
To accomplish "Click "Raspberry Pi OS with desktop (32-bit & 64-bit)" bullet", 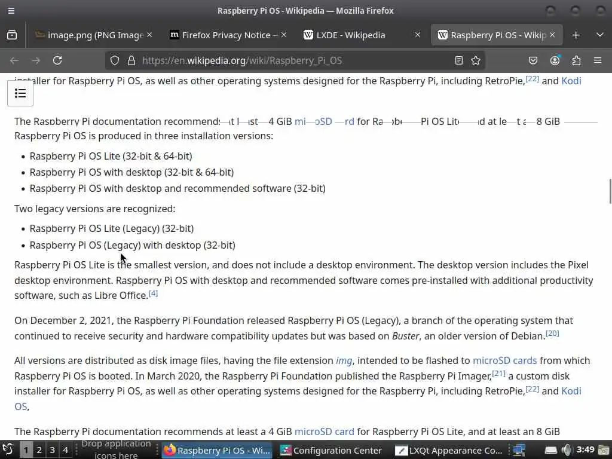I will (x=131, y=172).
